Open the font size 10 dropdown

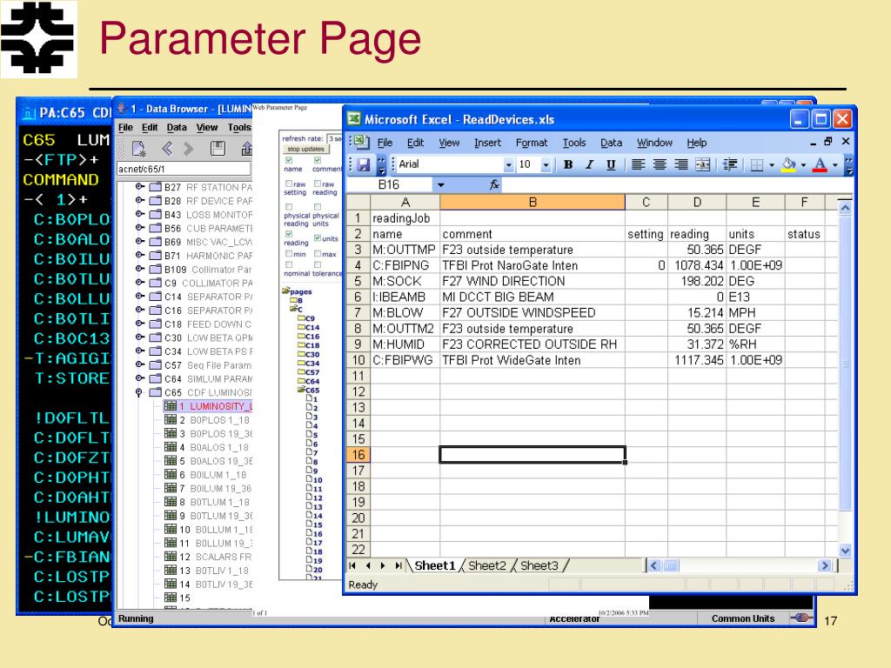(546, 164)
